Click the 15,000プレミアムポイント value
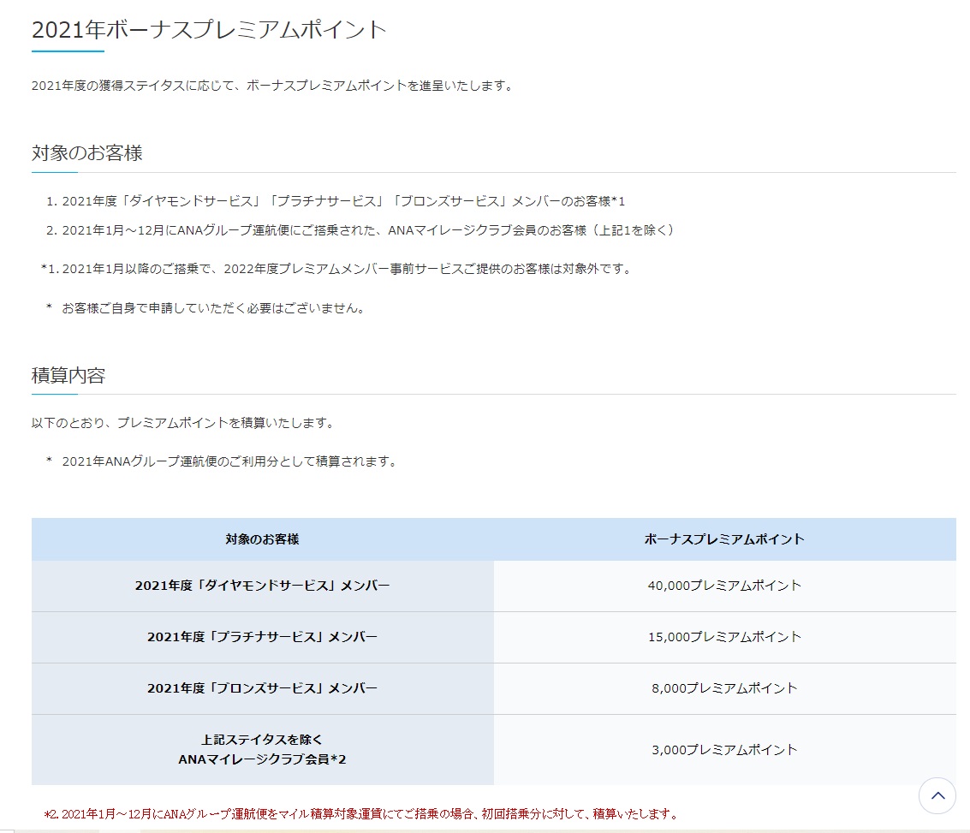 (724, 637)
